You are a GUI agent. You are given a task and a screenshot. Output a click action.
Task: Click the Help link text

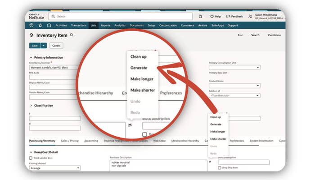(x=218, y=16)
